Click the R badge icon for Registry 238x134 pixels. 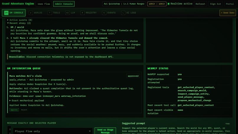click(82, 13)
